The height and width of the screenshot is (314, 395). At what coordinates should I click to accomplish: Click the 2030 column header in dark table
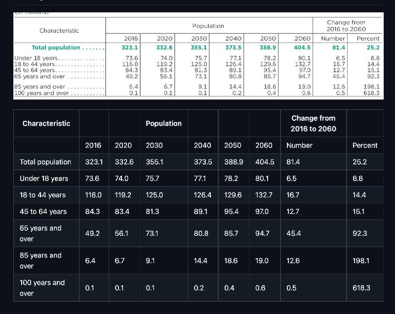(154, 145)
